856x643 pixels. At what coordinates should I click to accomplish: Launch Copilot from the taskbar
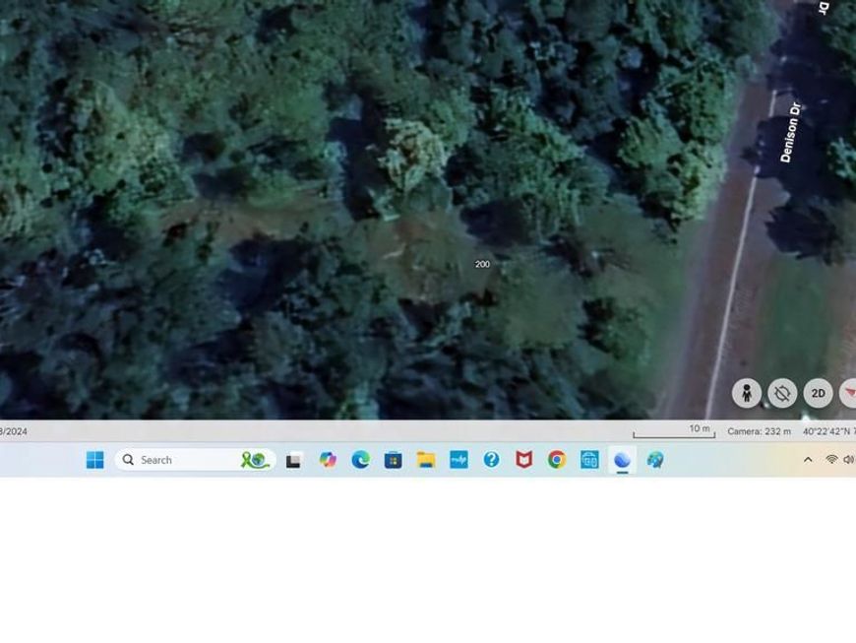click(x=328, y=460)
